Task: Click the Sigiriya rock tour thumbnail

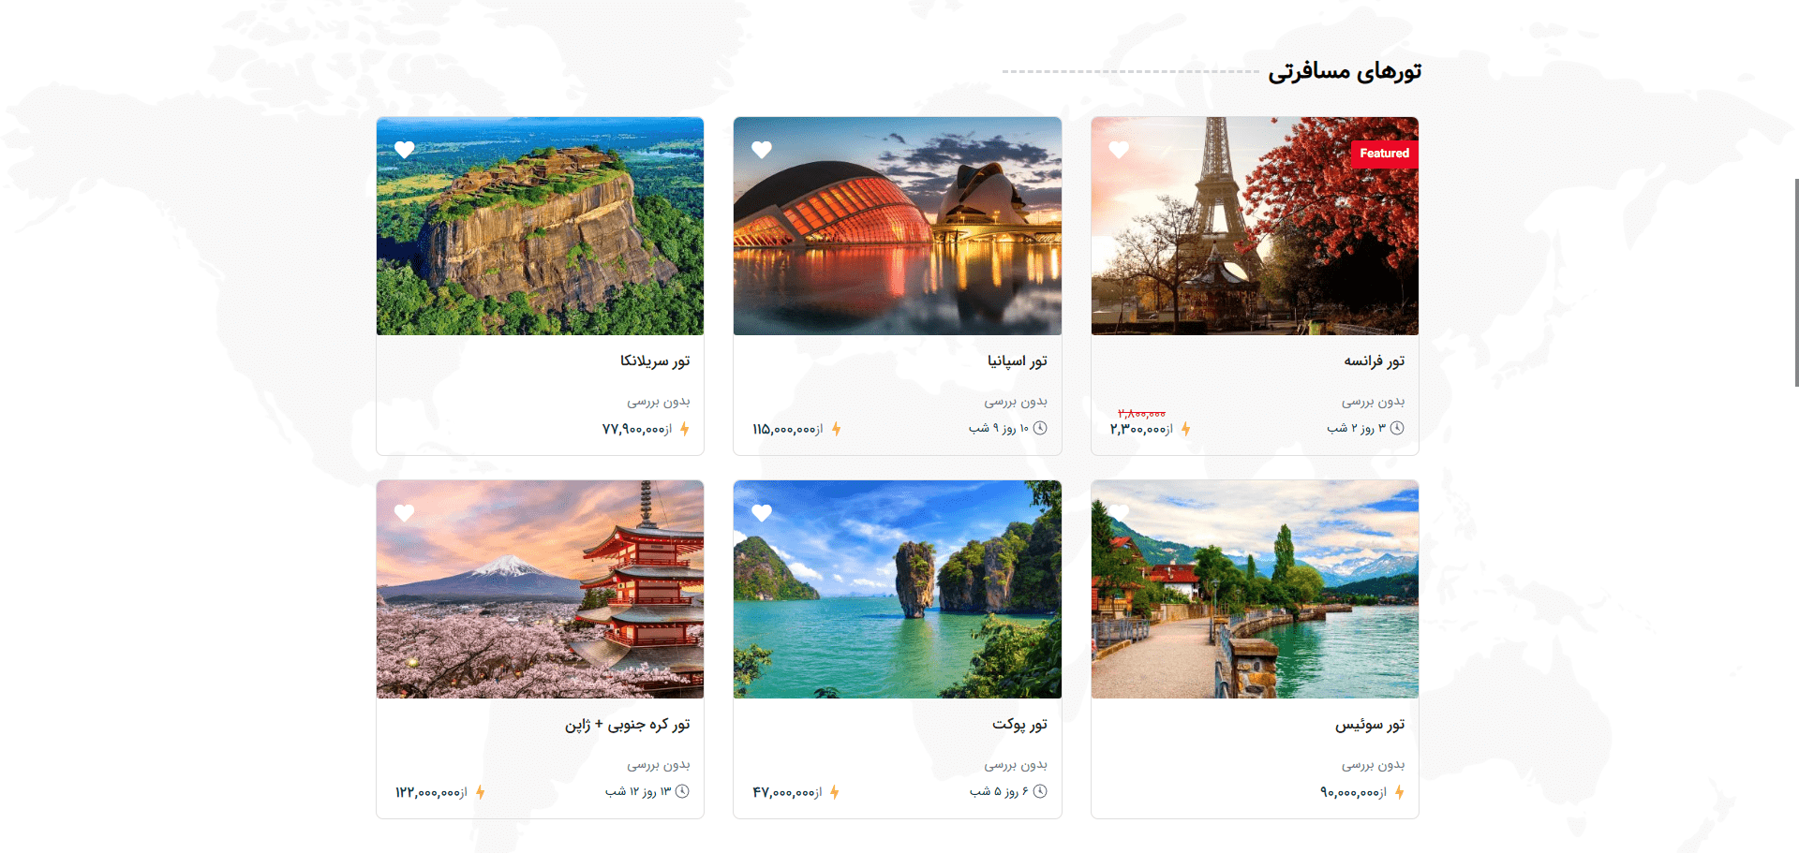Action: point(540,226)
